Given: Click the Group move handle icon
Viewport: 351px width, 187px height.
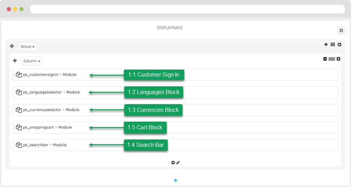Looking at the screenshot, I should (x=12, y=46).
